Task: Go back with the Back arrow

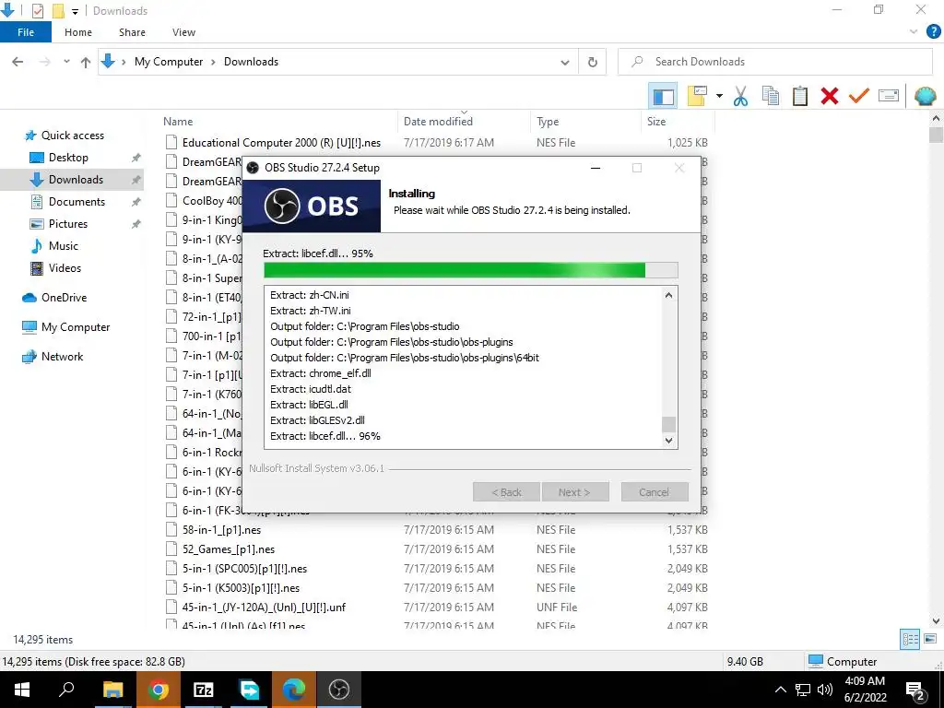Action: 18,62
